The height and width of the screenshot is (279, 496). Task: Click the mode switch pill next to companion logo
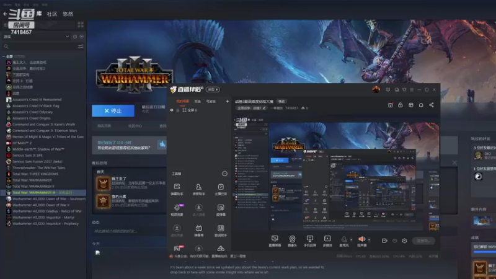click(x=213, y=89)
